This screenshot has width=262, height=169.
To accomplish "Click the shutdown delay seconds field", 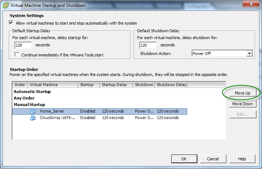I will coord(148,45).
